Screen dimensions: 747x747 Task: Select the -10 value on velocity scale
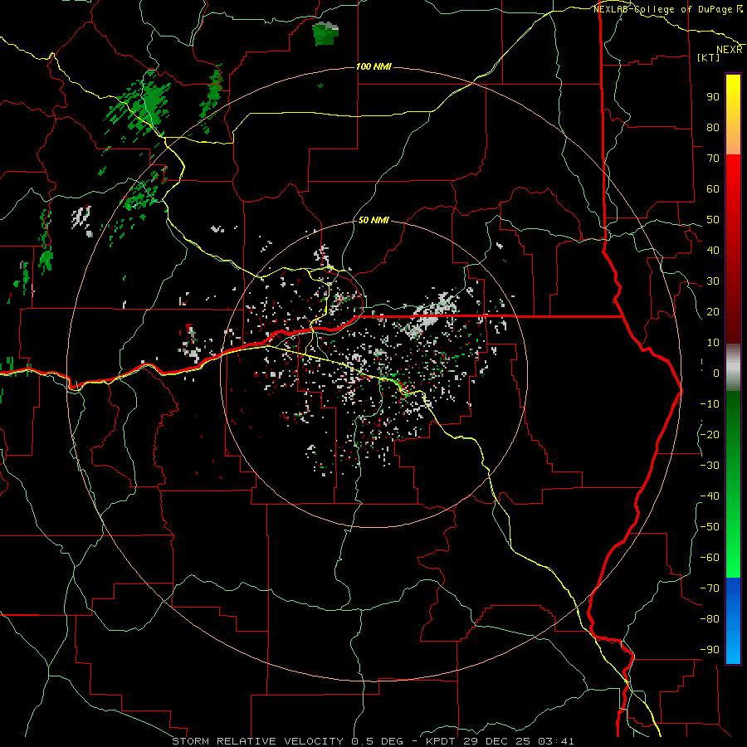710,404
